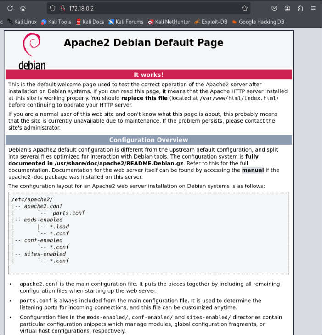Open the Google Hacking DB bookmark
Screen dimensions: 322x335
[258, 22]
